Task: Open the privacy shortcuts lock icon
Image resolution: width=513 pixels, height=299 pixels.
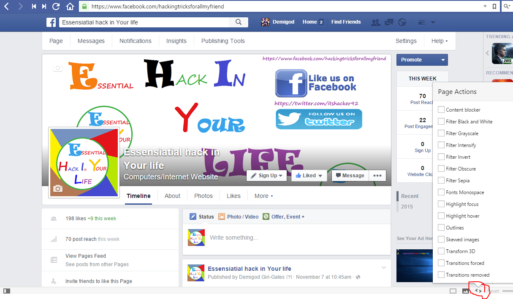Action: [421, 22]
